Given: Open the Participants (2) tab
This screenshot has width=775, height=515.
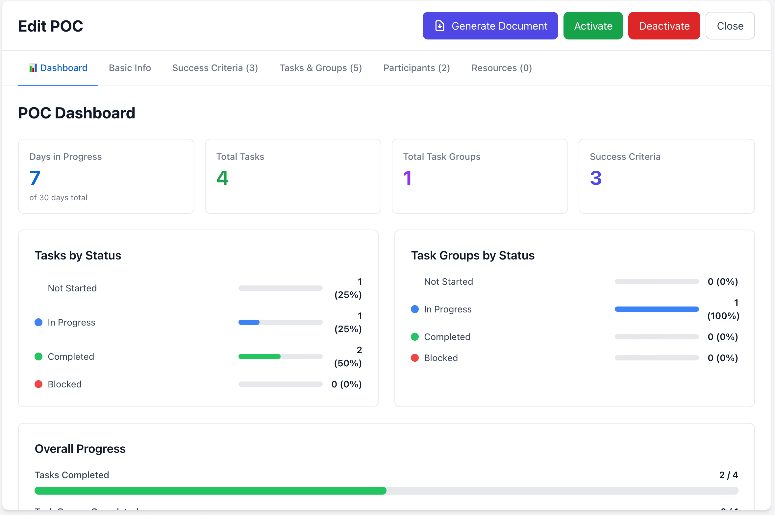Looking at the screenshot, I should click(x=416, y=68).
